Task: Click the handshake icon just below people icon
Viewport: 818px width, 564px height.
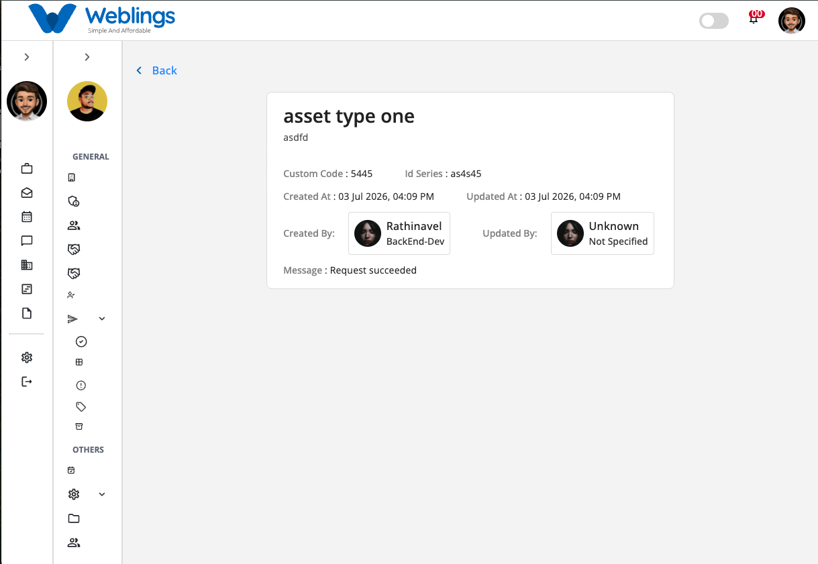Action: coord(74,249)
